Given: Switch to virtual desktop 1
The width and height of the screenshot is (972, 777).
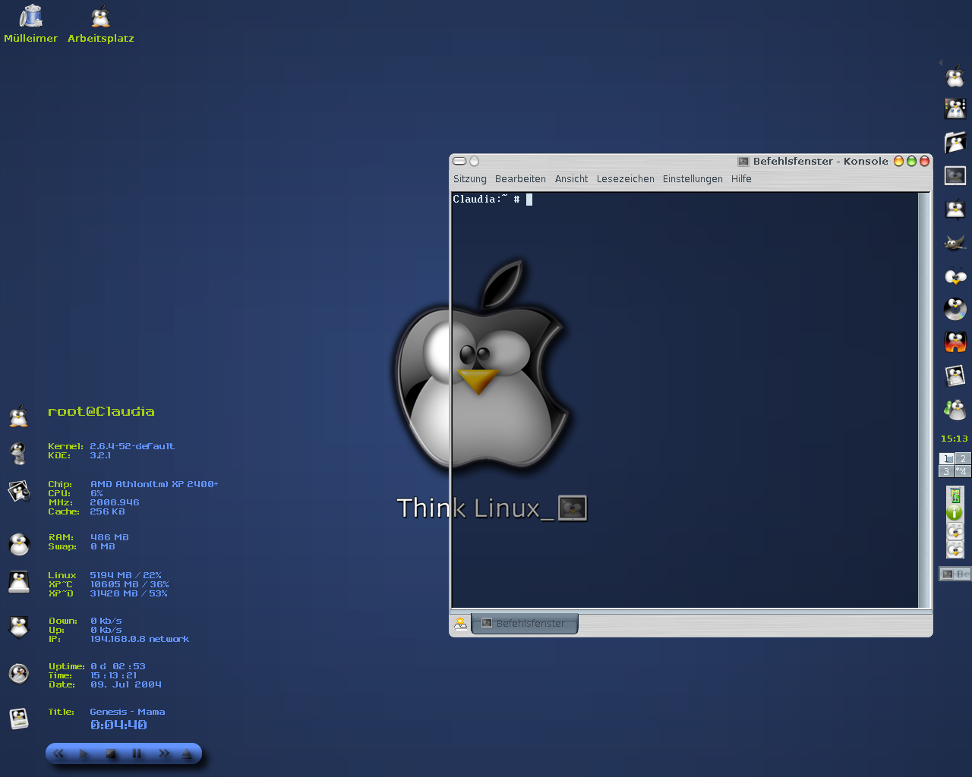Looking at the screenshot, I should [946, 458].
